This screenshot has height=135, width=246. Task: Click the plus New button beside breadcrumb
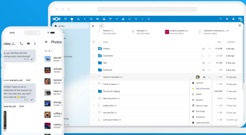(101, 26)
